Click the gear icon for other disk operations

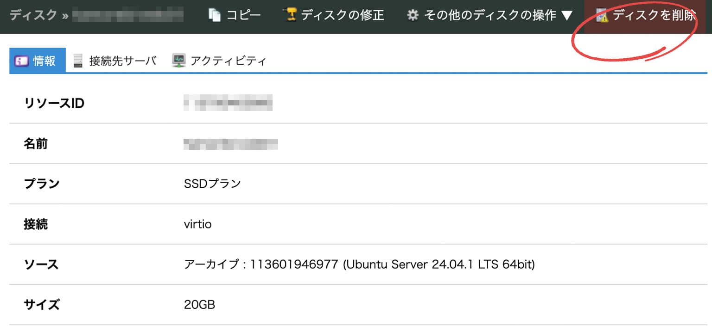pos(413,15)
